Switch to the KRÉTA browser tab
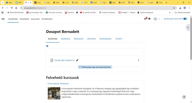 pyautogui.click(x=19, y=3)
